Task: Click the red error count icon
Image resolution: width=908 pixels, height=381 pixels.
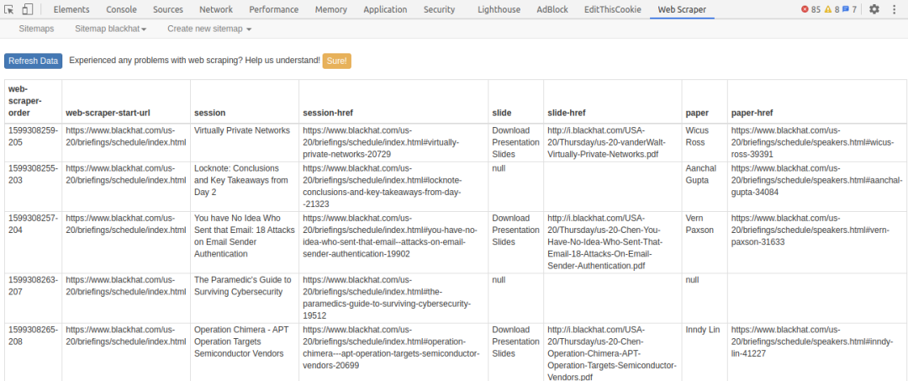Action: (x=805, y=9)
